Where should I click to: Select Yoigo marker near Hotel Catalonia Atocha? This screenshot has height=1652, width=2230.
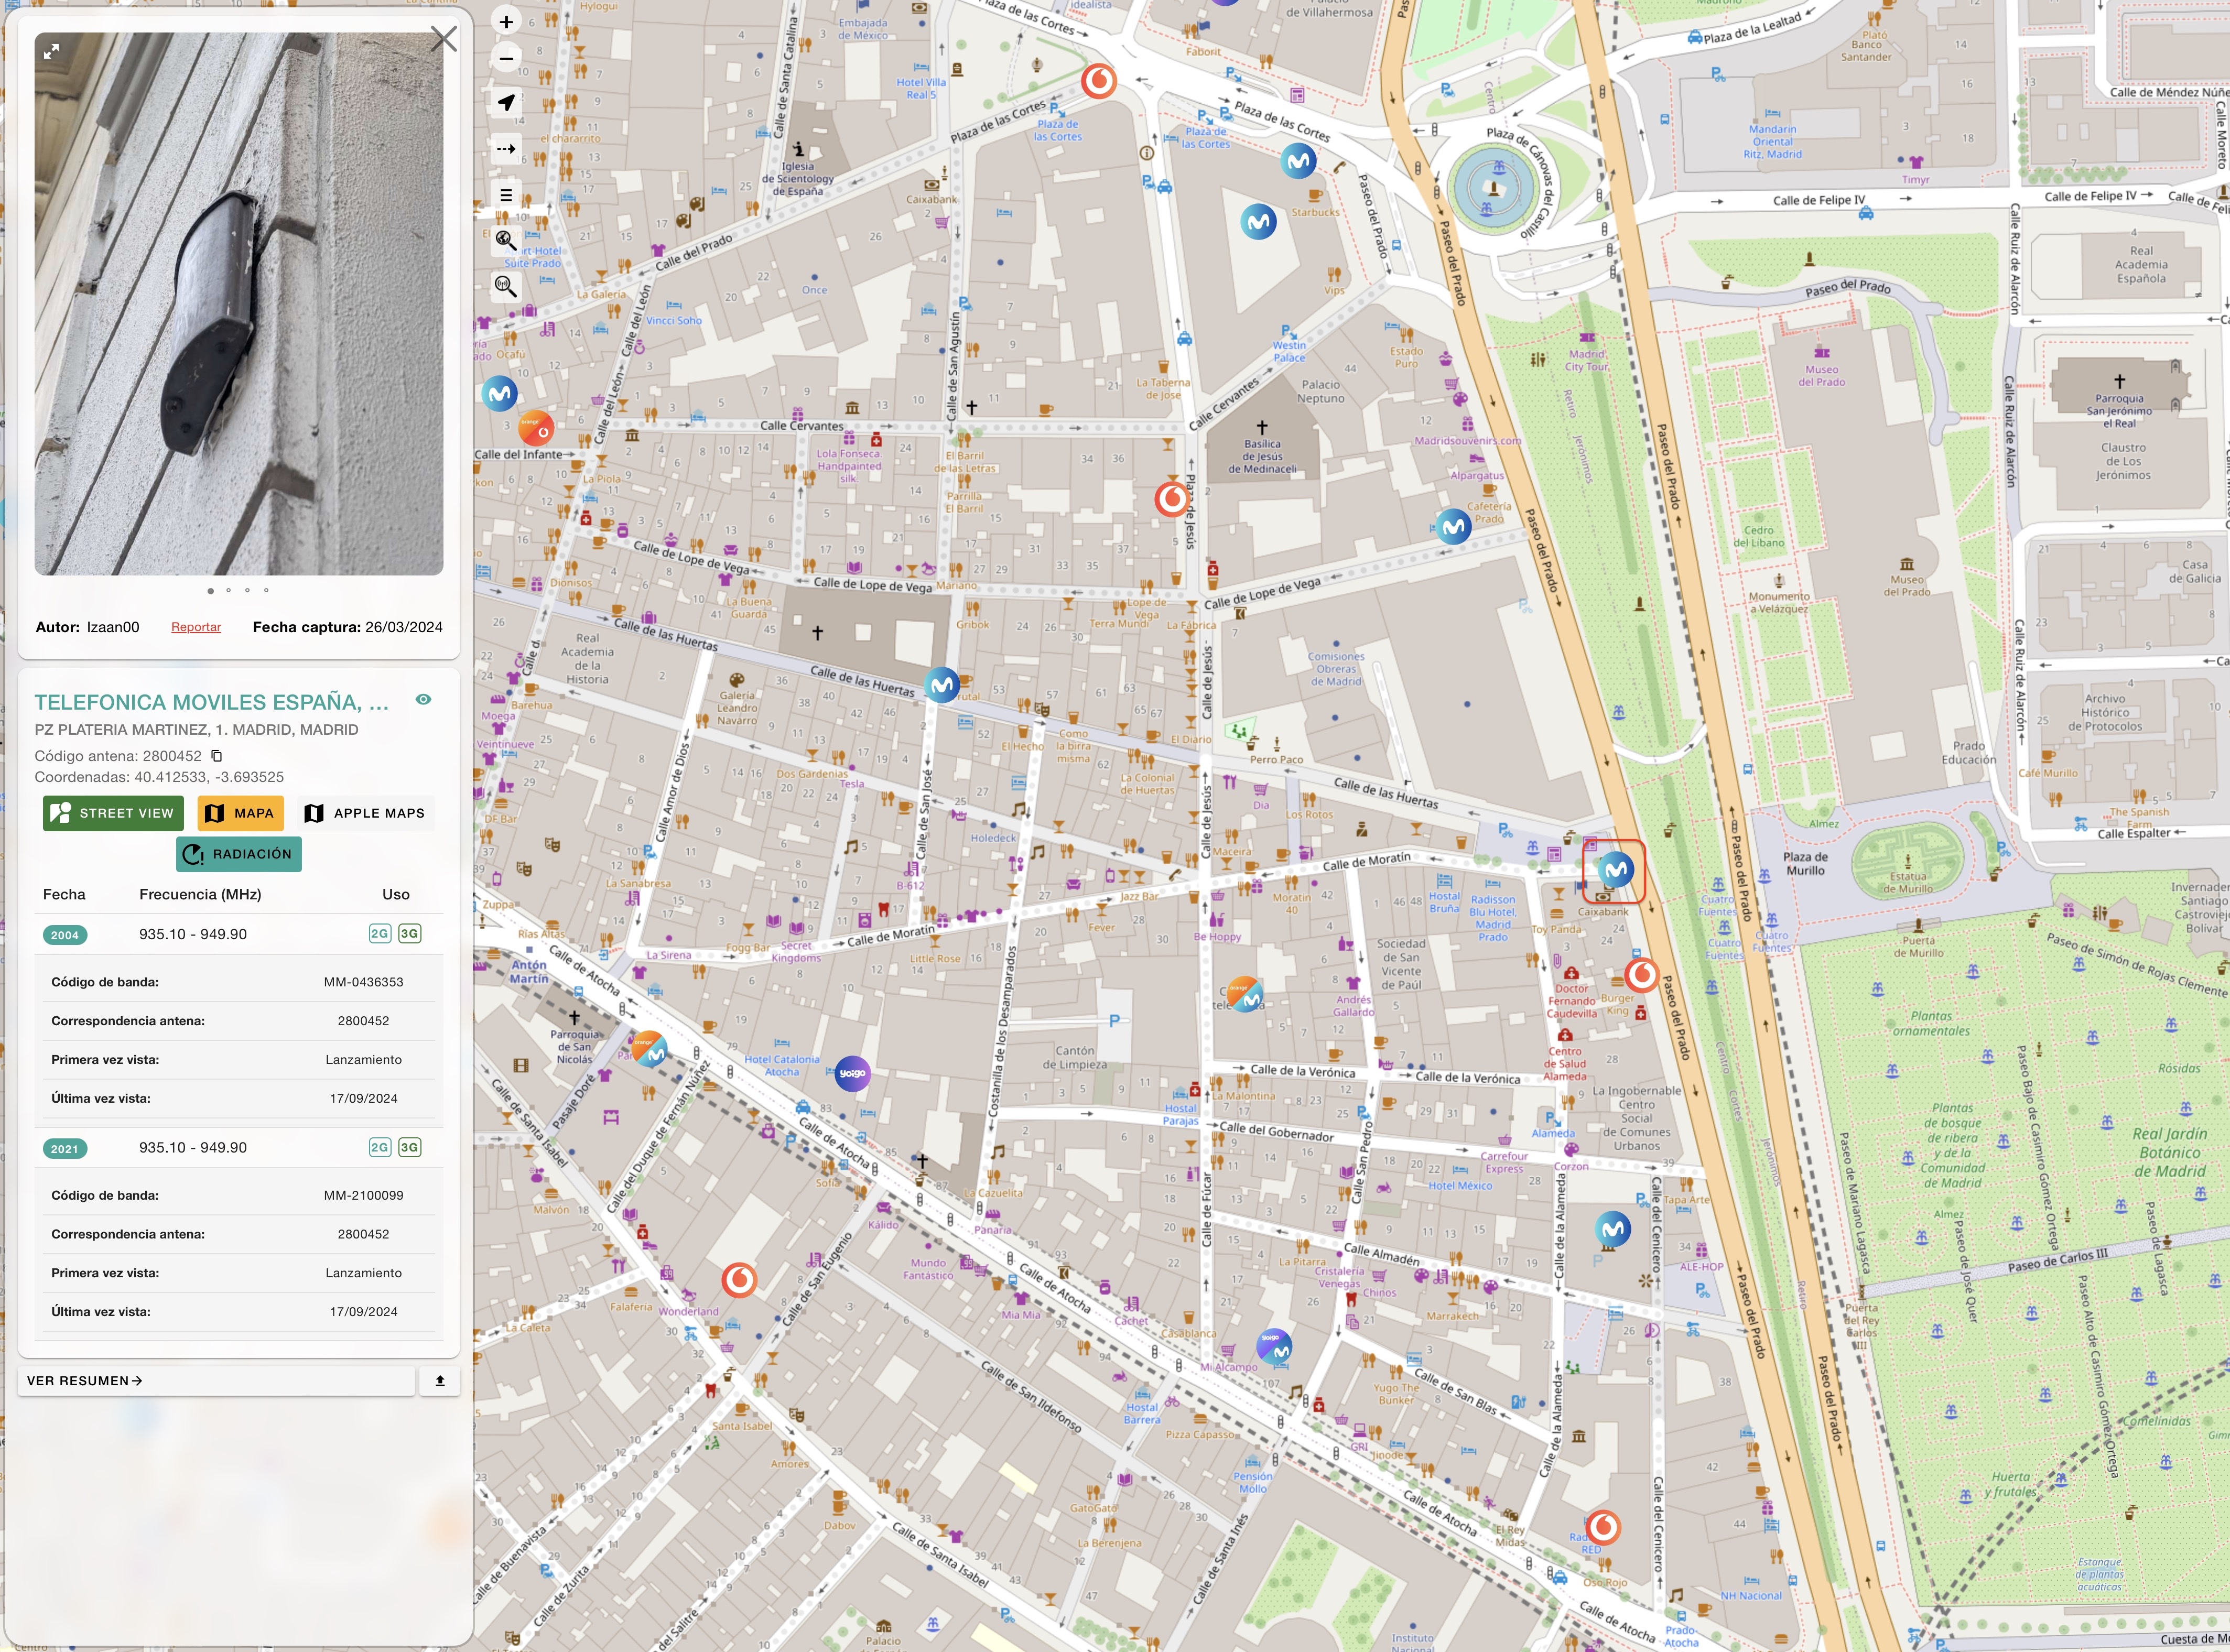[x=852, y=1074]
